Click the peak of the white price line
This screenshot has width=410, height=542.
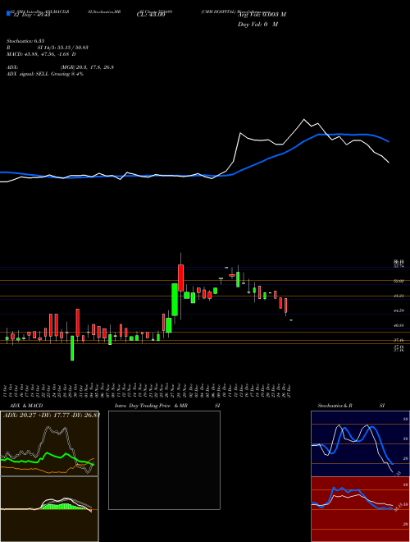pyautogui.click(x=303, y=120)
